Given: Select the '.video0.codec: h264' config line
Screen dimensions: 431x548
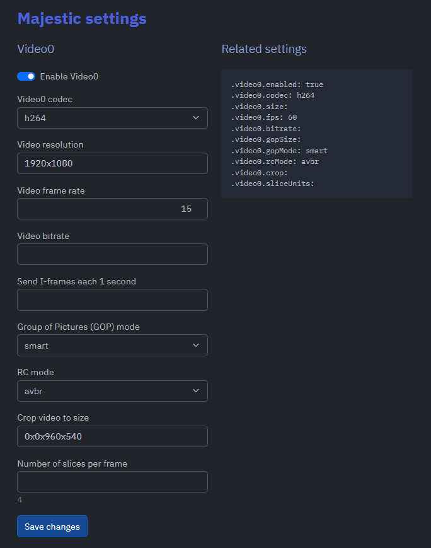Looking at the screenshot, I should (x=272, y=95).
